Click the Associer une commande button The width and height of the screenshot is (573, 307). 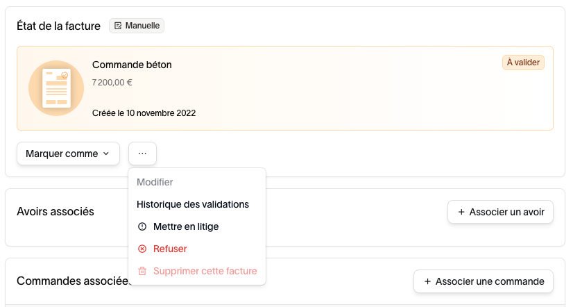coord(484,281)
